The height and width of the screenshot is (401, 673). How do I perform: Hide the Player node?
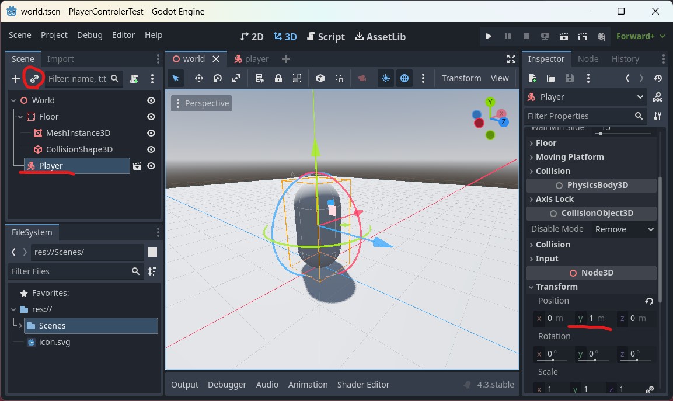pyautogui.click(x=151, y=166)
